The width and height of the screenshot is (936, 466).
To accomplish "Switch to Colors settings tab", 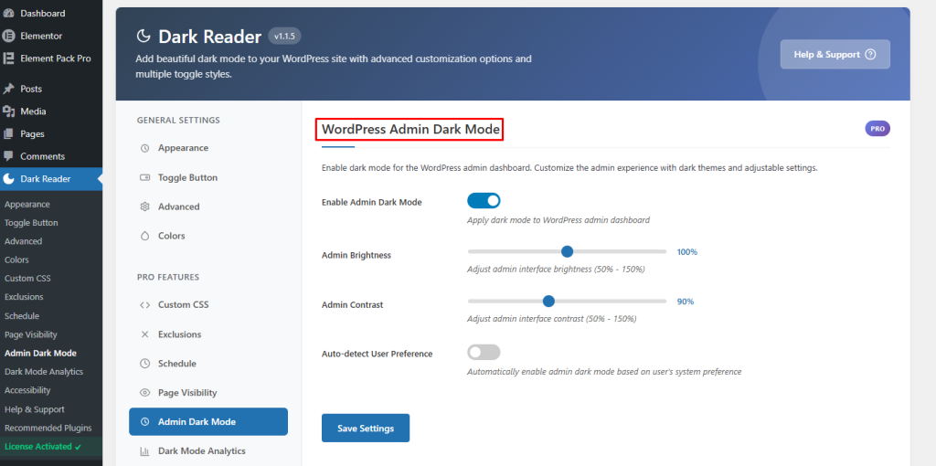I will click(x=208, y=237).
